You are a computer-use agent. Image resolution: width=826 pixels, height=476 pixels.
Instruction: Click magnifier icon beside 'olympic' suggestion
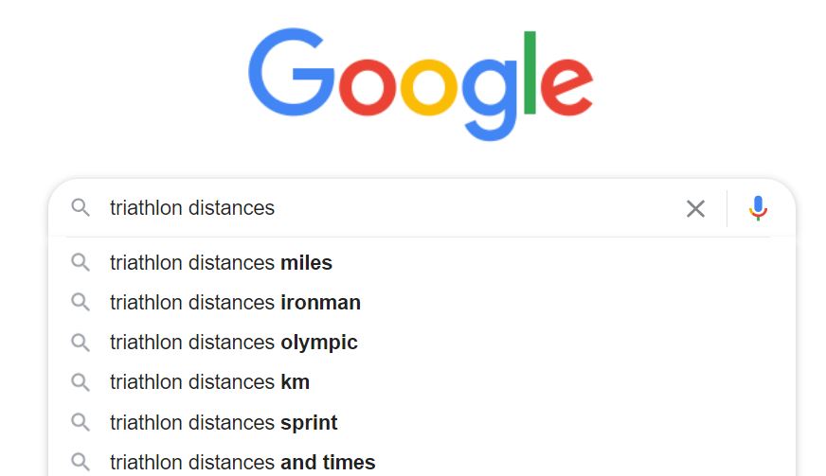[81, 343]
